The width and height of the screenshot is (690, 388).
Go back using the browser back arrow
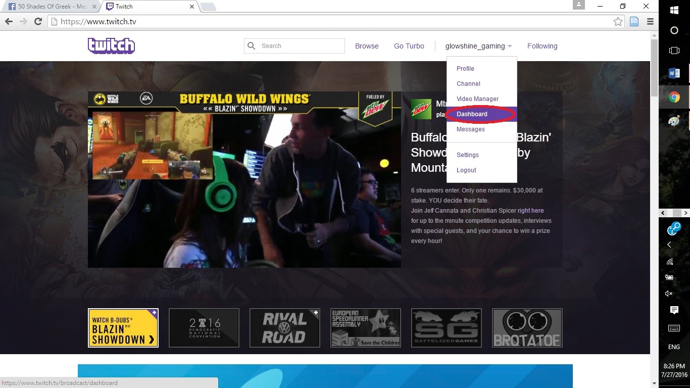[9, 22]
